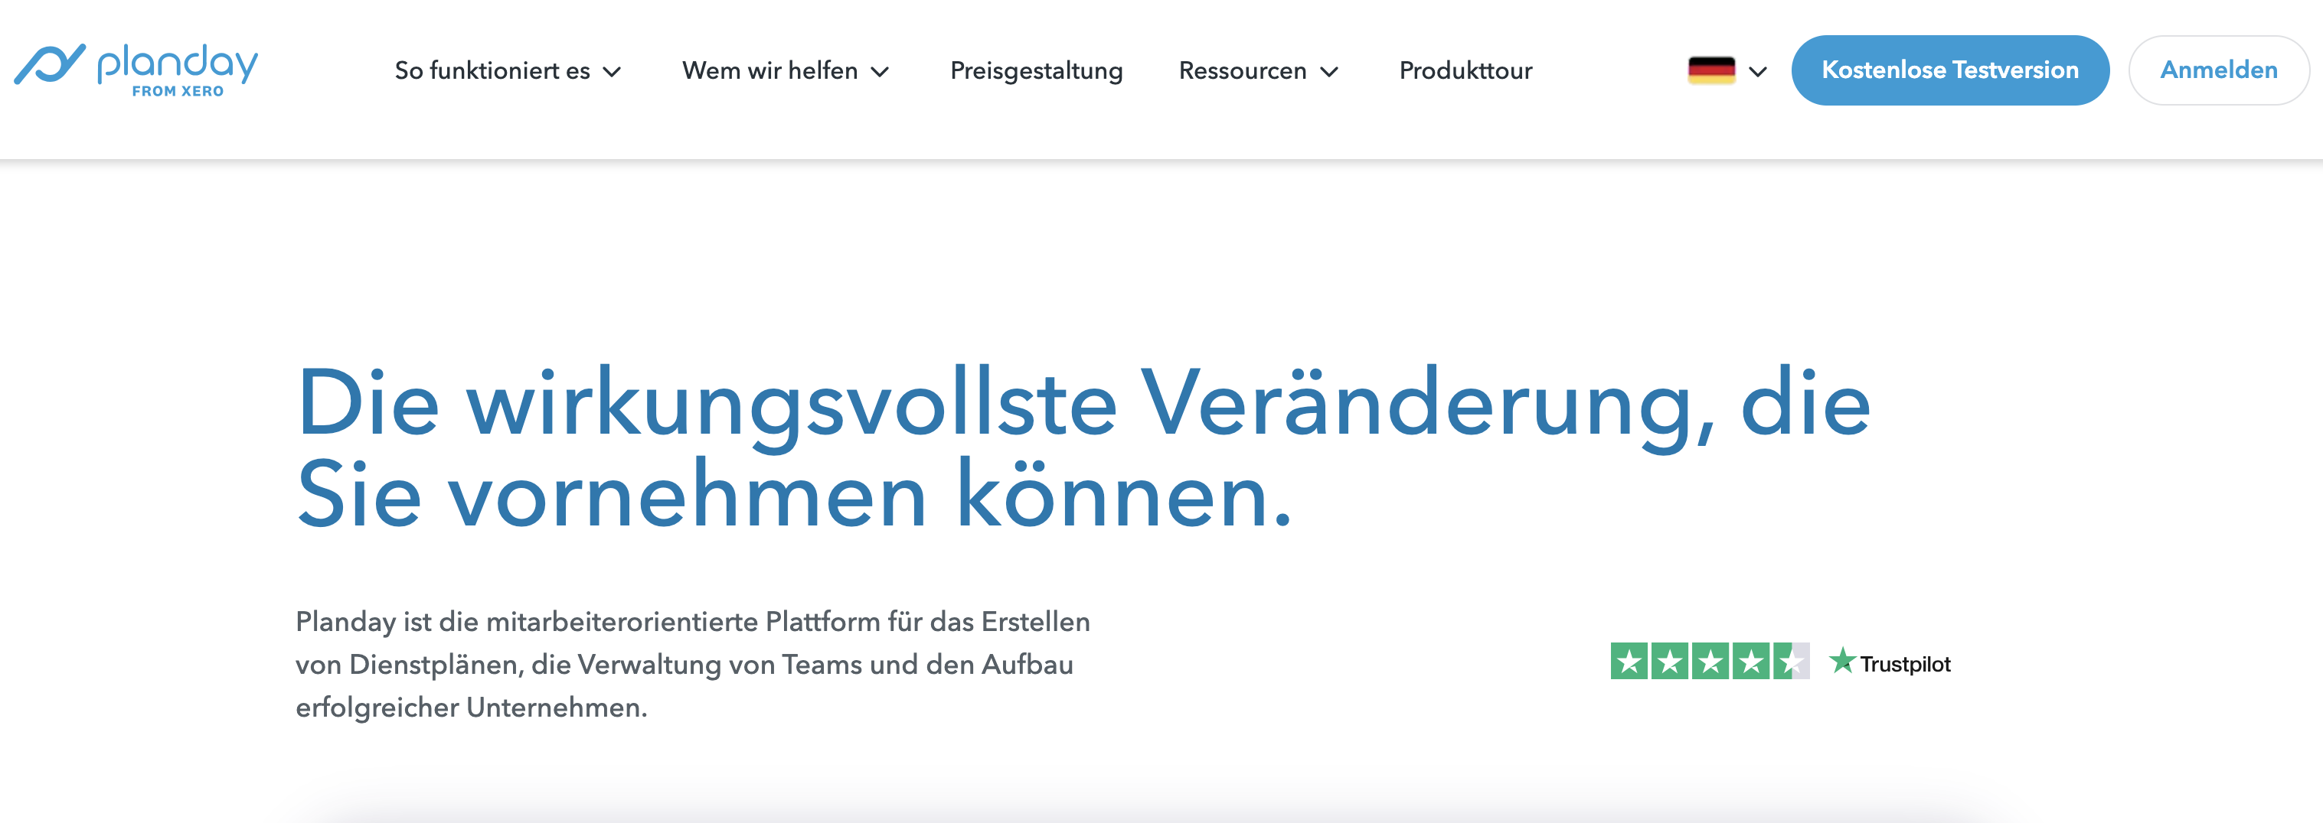
Task: Click the third green Trustpilot rating star
Action: pos(1710,662)
